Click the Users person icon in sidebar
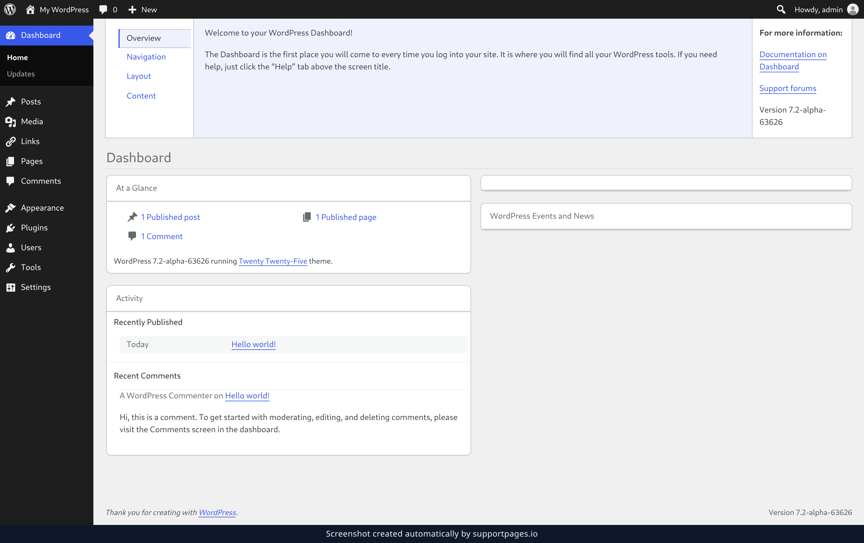The image size is (864, 543). point(11,248)
